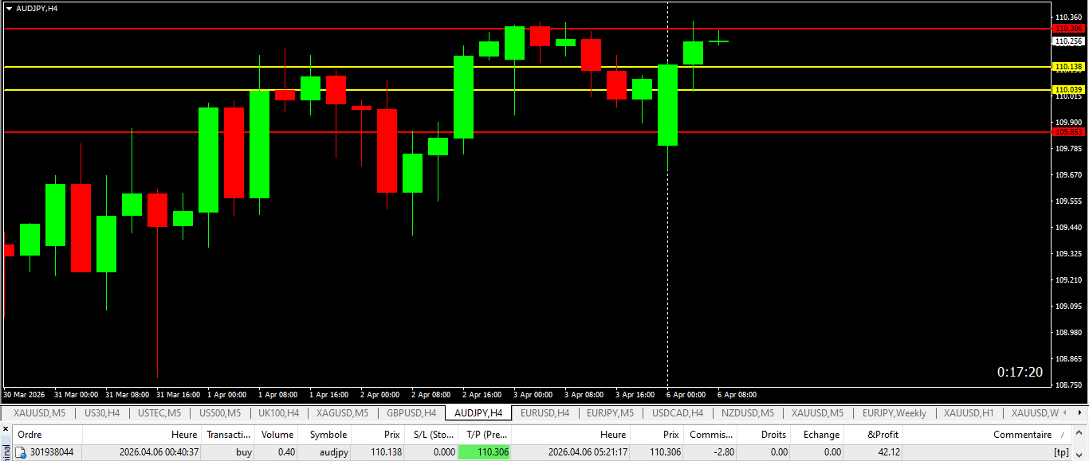
Task: Click the 6 Apr 00:00 time axis label
Action: (x=686, y=395)
